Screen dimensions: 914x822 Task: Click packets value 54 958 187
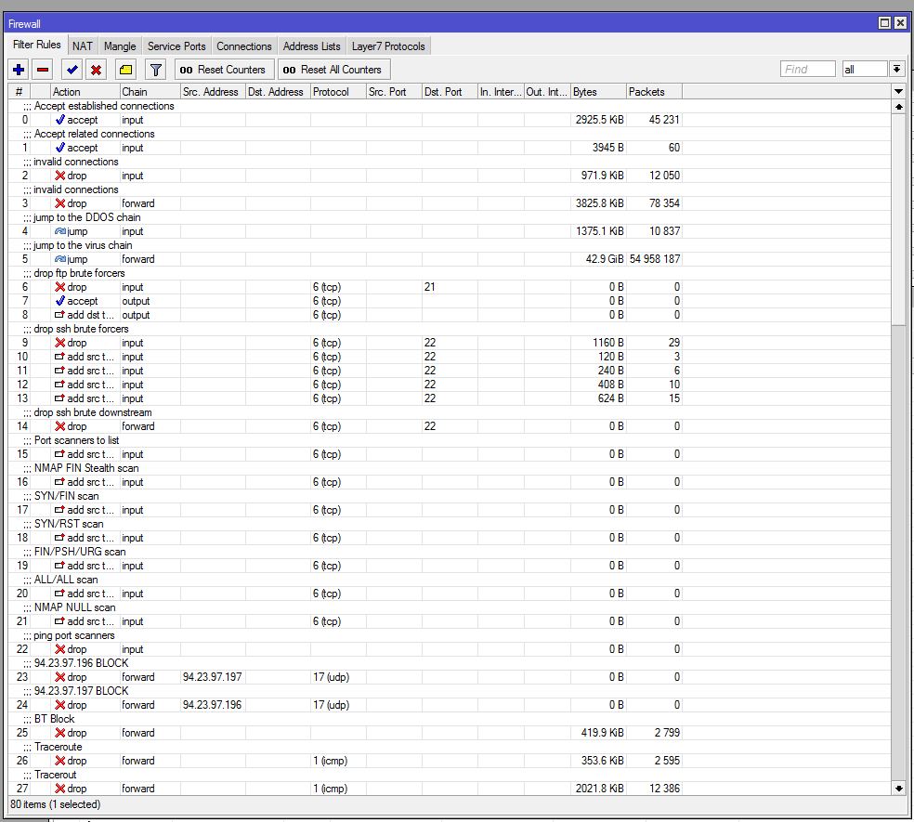click(655, 259)
